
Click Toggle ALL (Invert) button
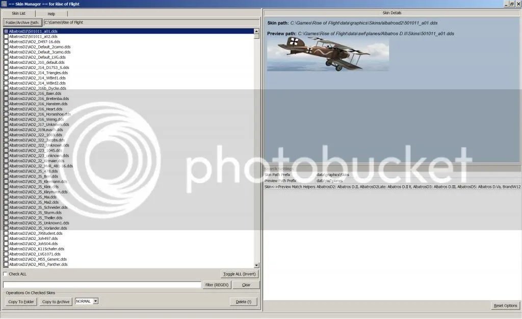point(240,274)
